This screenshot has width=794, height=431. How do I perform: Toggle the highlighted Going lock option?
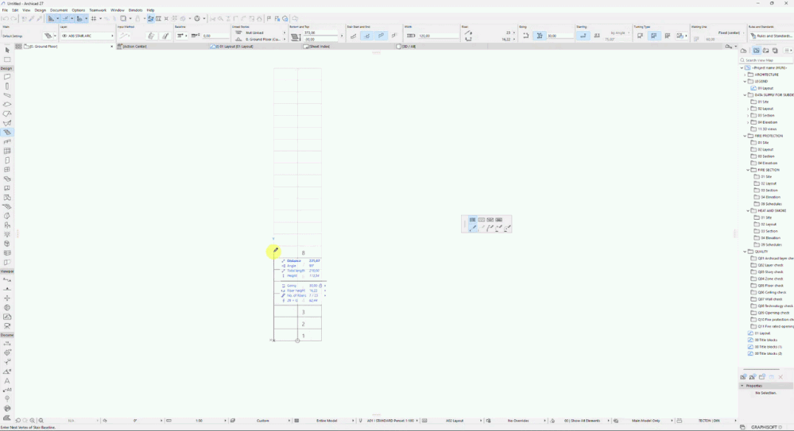[540, 36]
